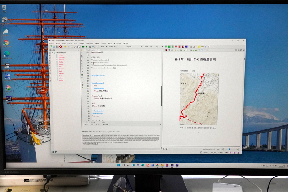
Task: Collapse the Yakushima2.tex tree node
Action: click(53, 52)
